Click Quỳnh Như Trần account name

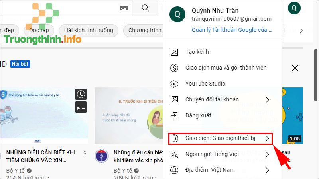pos(215,11)
